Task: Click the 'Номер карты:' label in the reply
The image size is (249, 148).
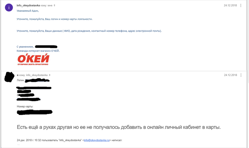Action: (25, 107)
